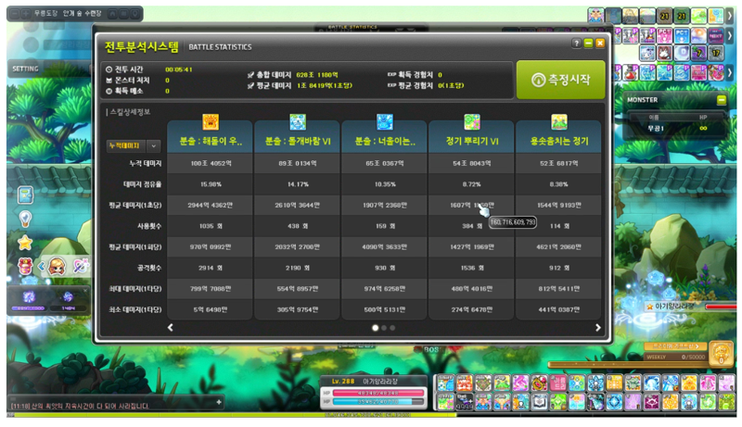Screen dimensions: 742x427
Task: Open the light bulb quest notifier icon
Action: pos(25,219)
